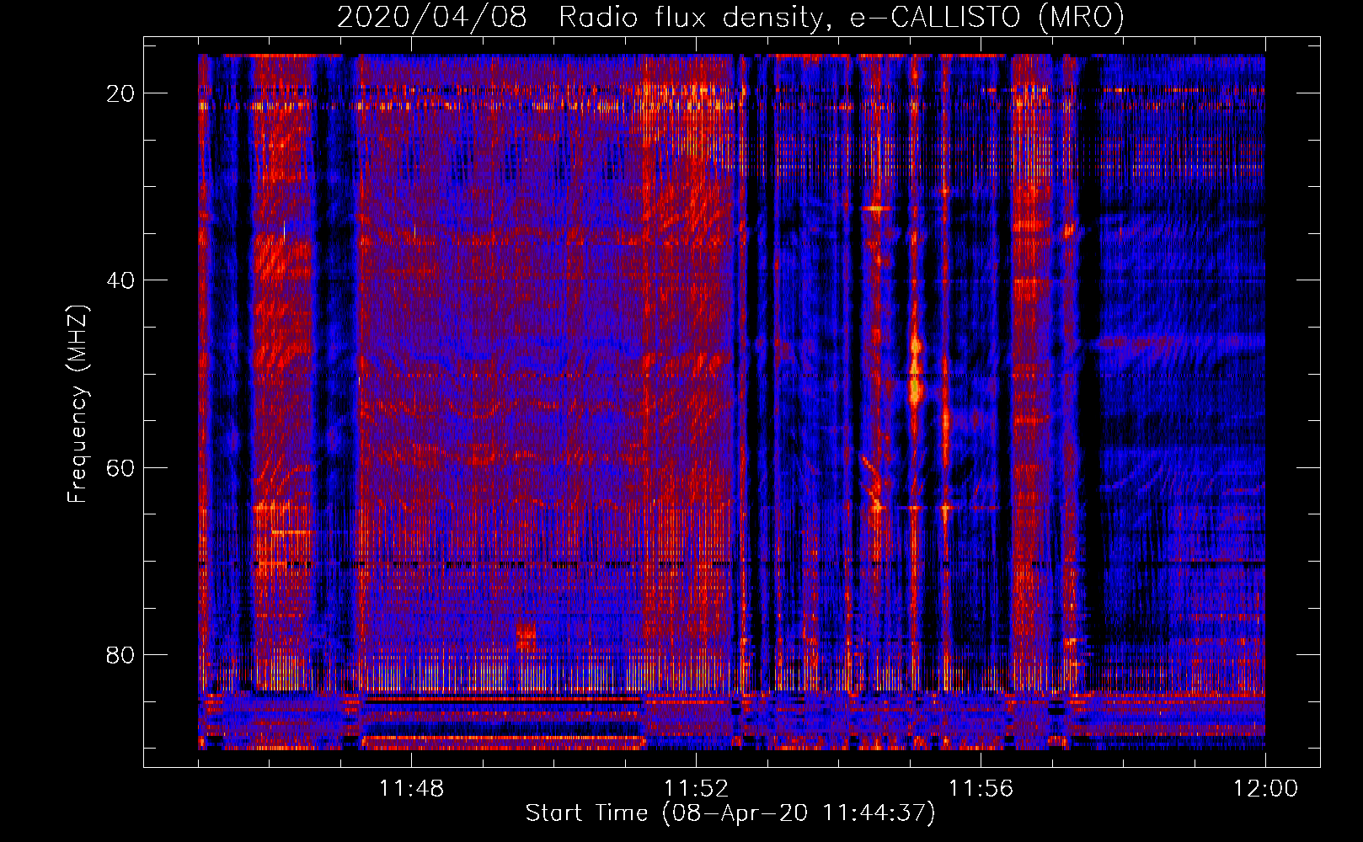Click the 'Start Time (08-Apr-20 11:44:37)' label
Viewport: 1363px width, 842px height.
tap(730, 813)
